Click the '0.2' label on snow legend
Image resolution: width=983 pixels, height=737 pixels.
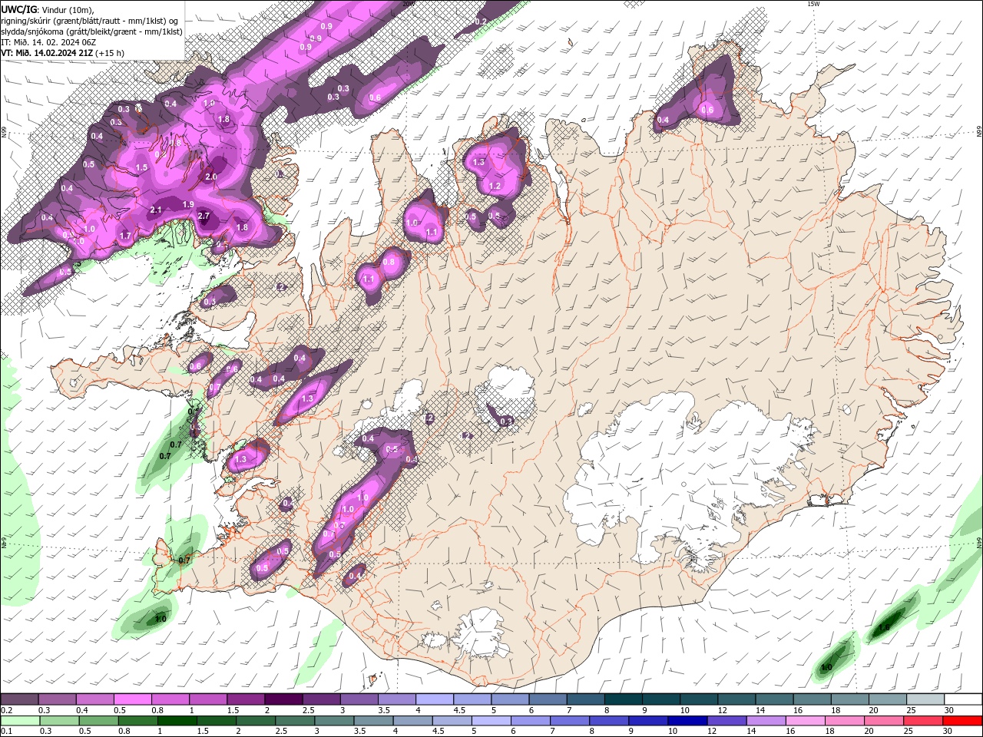(6, 710)
